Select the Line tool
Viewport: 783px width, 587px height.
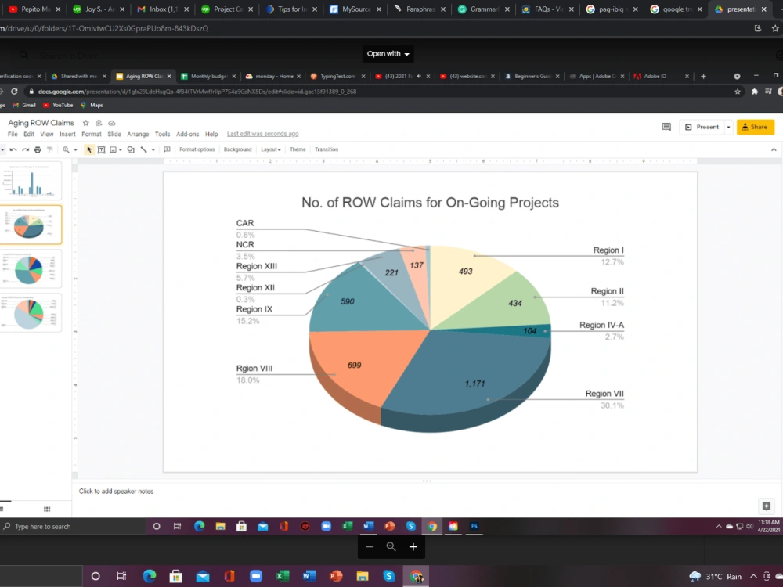click(144, 149)
